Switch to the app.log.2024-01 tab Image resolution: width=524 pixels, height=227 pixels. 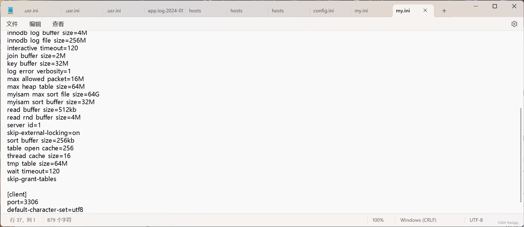[165, 11]
